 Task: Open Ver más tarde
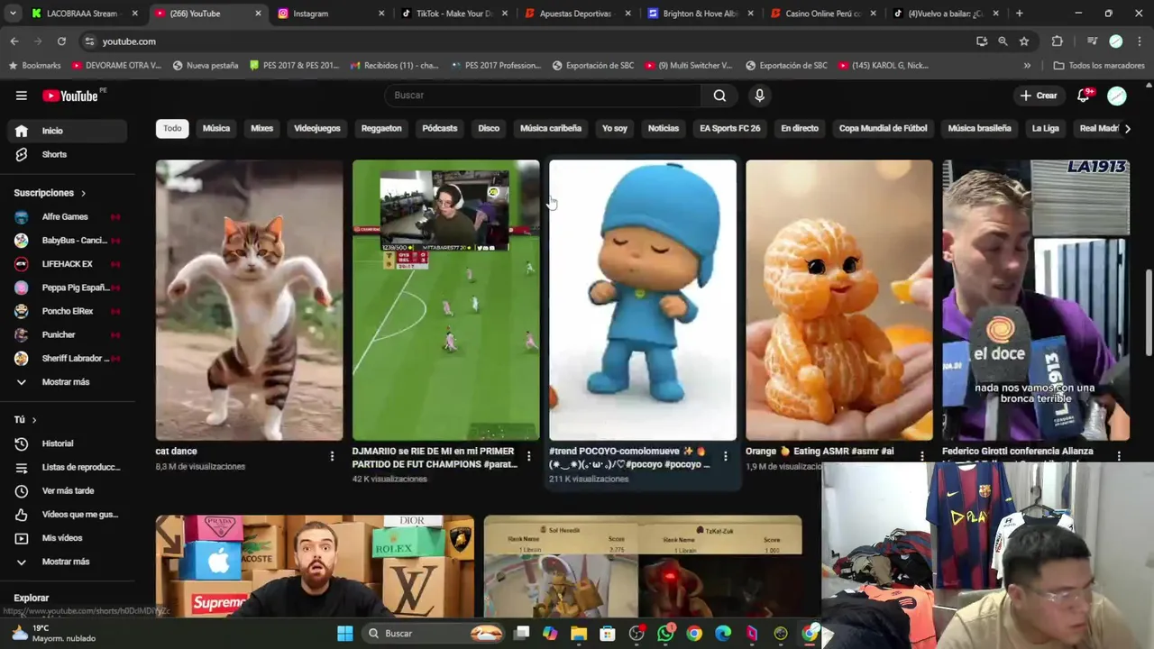coord(69,490)
